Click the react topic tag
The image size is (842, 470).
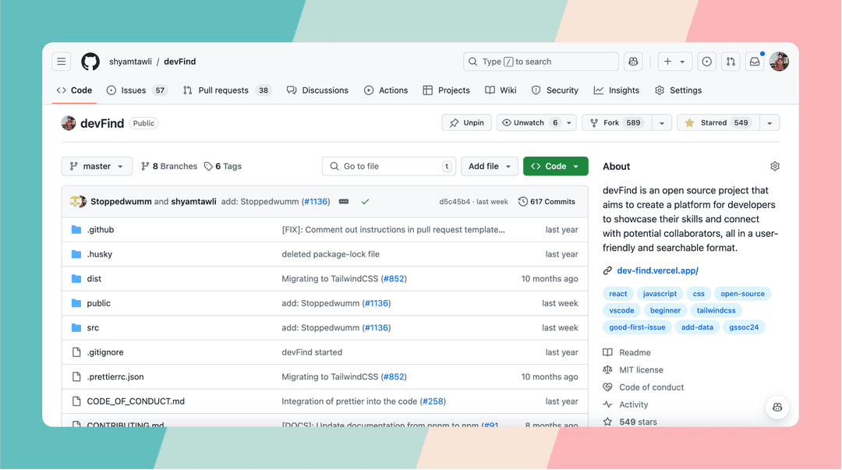click(617, 294)
